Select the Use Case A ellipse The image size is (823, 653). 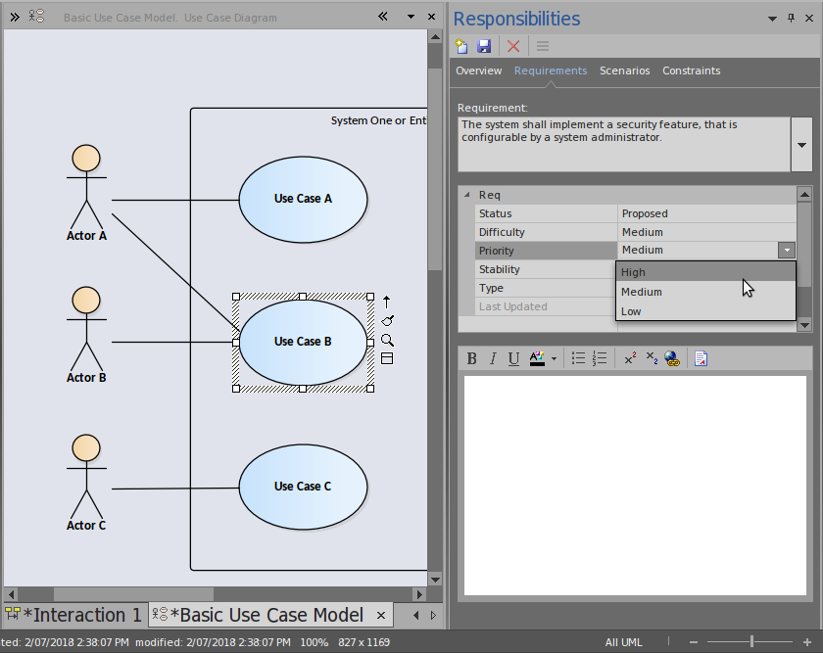(x=303, y=199)
